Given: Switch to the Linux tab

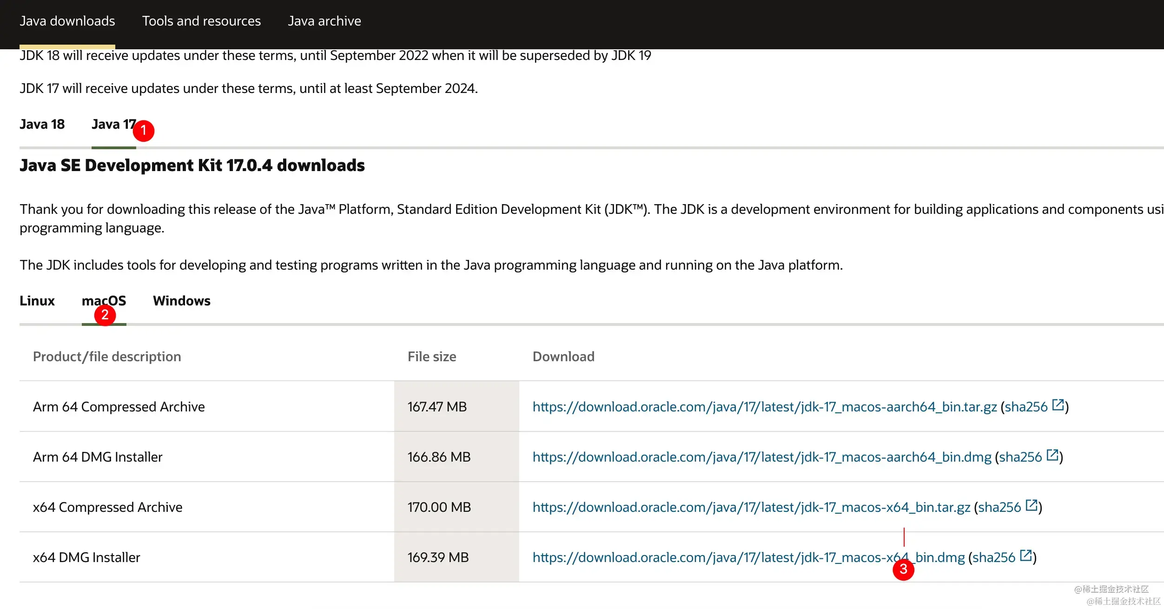Looking at the screenshot, I should [37, 301].
